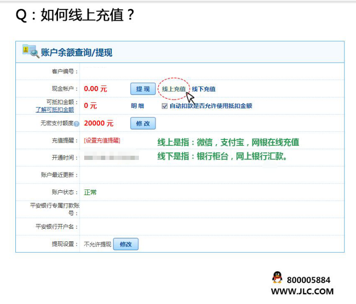Click the QQ penguin icon
This screenshot has width=356, height=304.
(277, 277)
